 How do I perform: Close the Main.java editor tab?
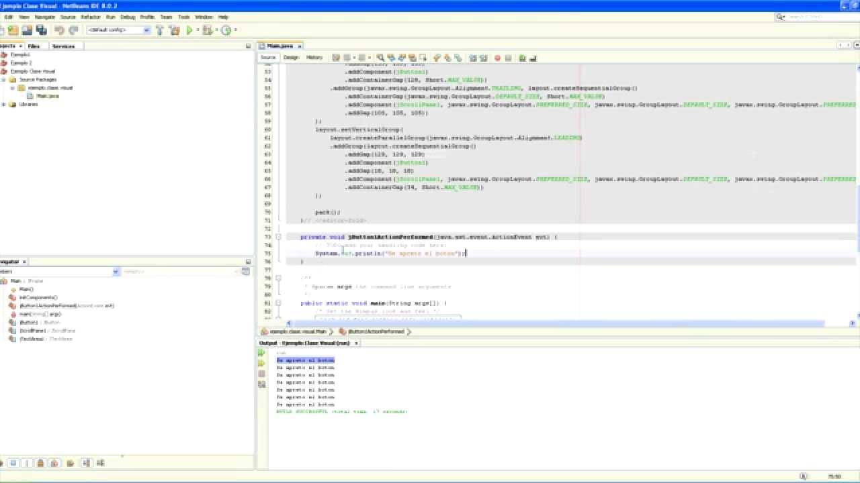pos(300,46)
